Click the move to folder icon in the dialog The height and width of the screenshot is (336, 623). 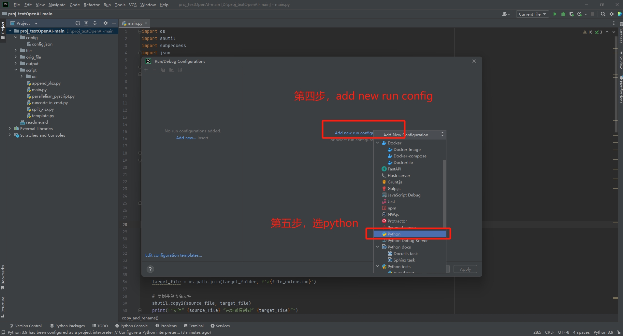(171, 70)
